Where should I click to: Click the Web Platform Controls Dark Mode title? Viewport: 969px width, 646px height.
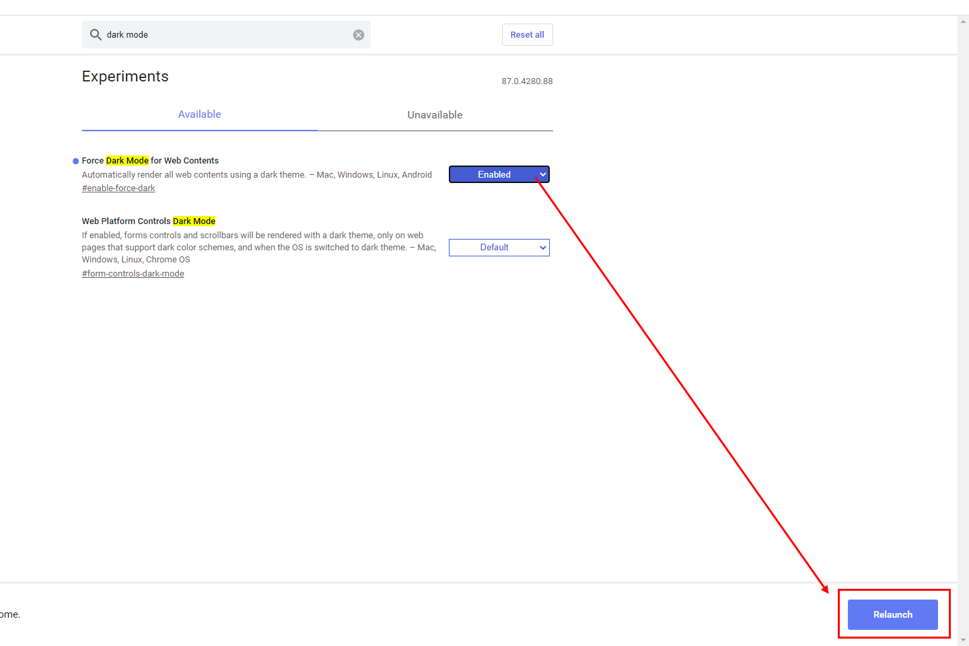(x=149, y=221)
